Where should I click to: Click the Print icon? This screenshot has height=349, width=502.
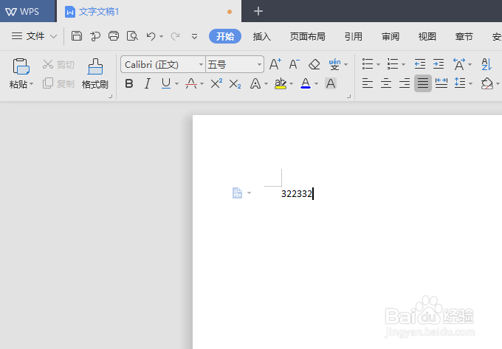114,36
